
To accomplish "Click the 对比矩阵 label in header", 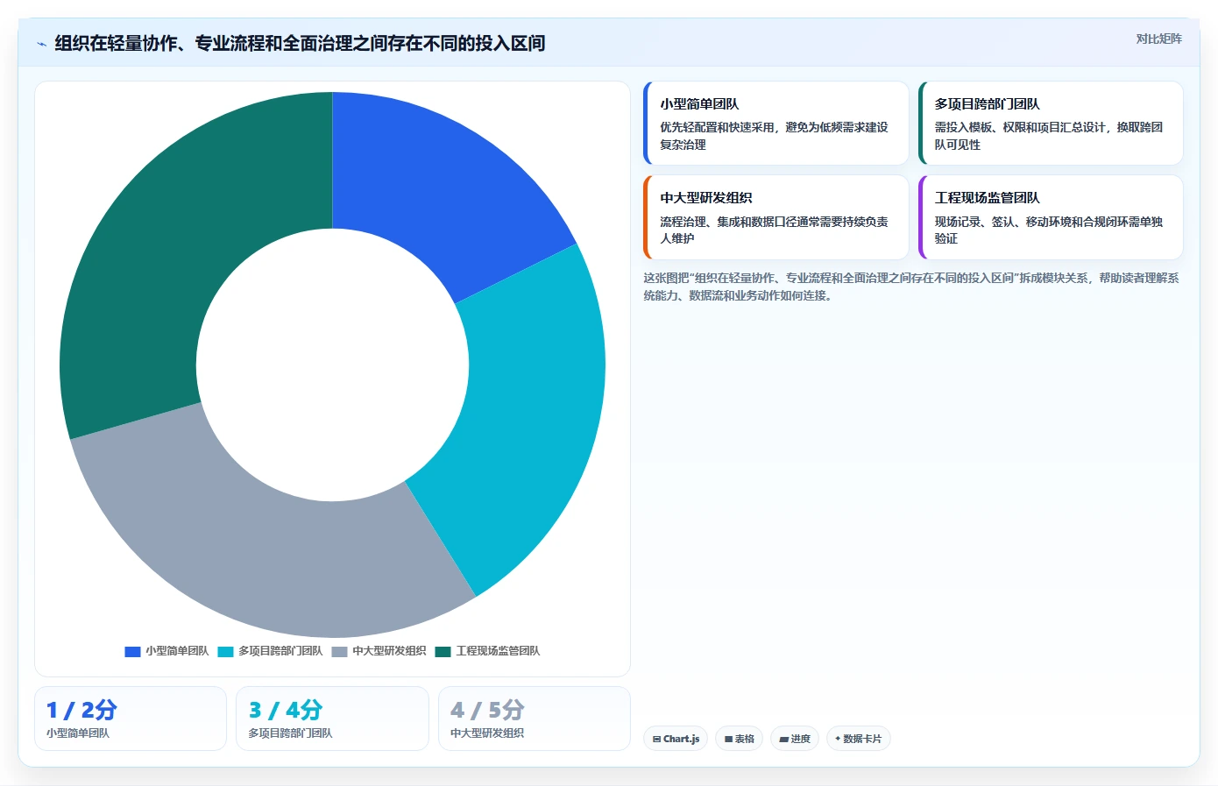I will coord(1159,39).
